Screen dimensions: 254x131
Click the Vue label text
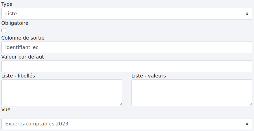click(x=6, y=110)
